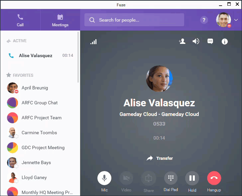Image resolution: width=242 pixels, height=196 pixels.
Task: Click the 00:14 timer in the sidebar
Action: tap(68, 55)
